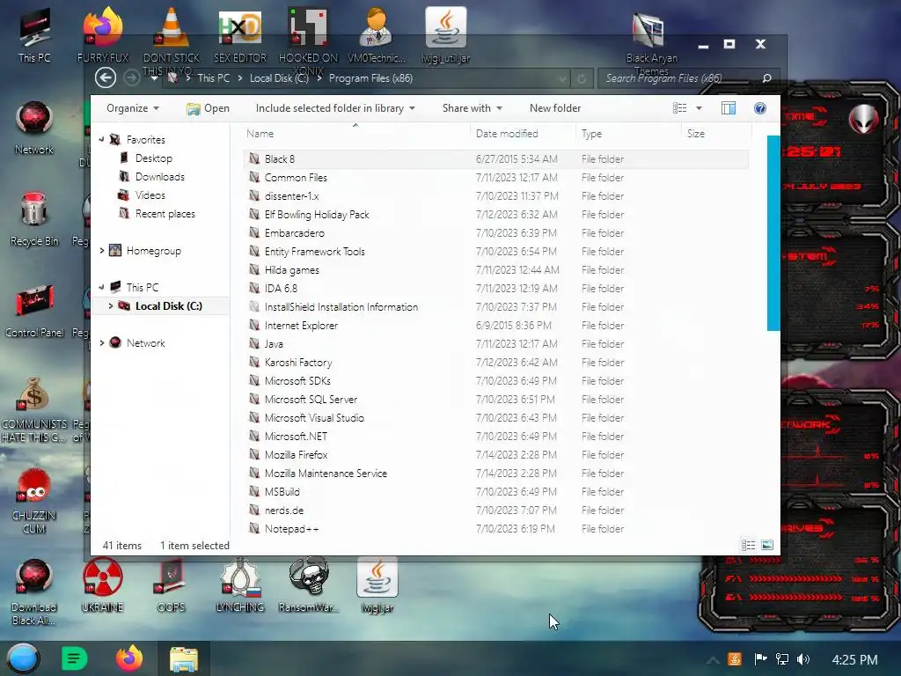Open the Recycle Bin desktop icon
The width and height of the screenshot is (901, 676).
pos(34,219)
